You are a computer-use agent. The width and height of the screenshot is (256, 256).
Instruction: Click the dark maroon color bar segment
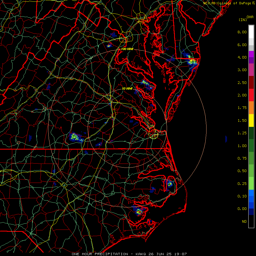pos(251,82)
